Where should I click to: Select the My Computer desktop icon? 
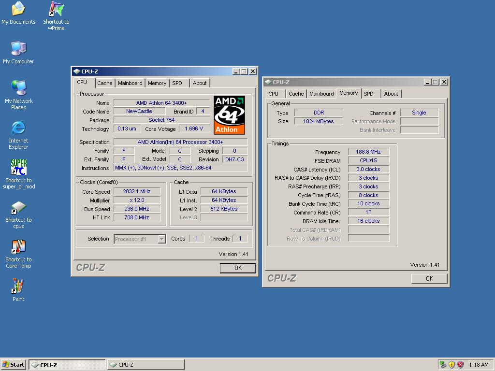pos(18,52)
